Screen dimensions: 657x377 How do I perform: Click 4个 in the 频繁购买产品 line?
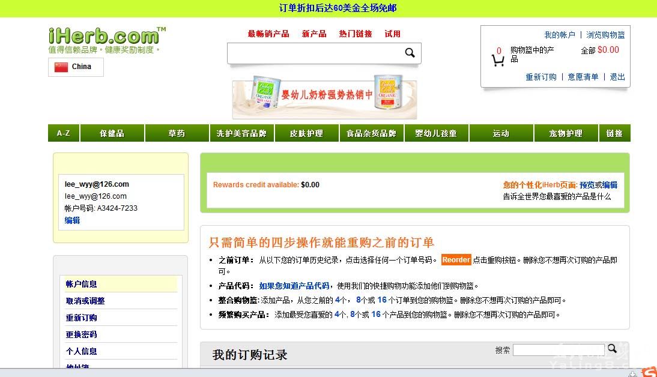pyautogui.click(x=341, y=314)
